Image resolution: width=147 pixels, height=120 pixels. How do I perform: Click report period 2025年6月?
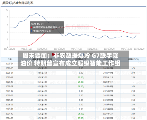tap(108, 95)
